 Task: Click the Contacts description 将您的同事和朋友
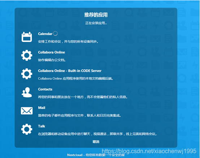click(x=83, y=97)
